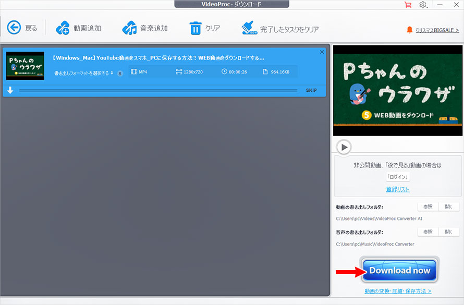Click SKIP on the downloading task

click(311, 90)
